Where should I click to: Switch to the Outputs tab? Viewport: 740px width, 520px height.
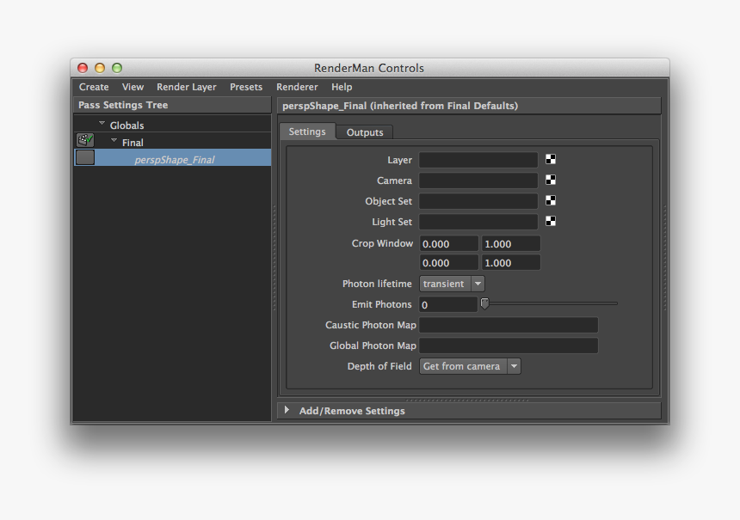pos(364,132)
